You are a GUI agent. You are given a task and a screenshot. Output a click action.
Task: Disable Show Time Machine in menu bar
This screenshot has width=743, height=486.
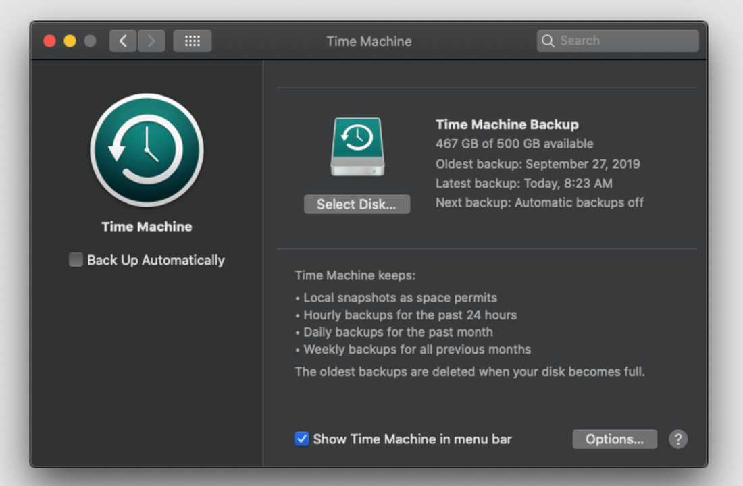tap(301, 439)
